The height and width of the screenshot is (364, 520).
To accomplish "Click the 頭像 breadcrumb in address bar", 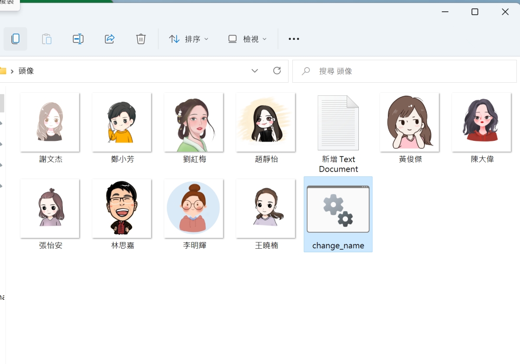I will click(26, 71).
